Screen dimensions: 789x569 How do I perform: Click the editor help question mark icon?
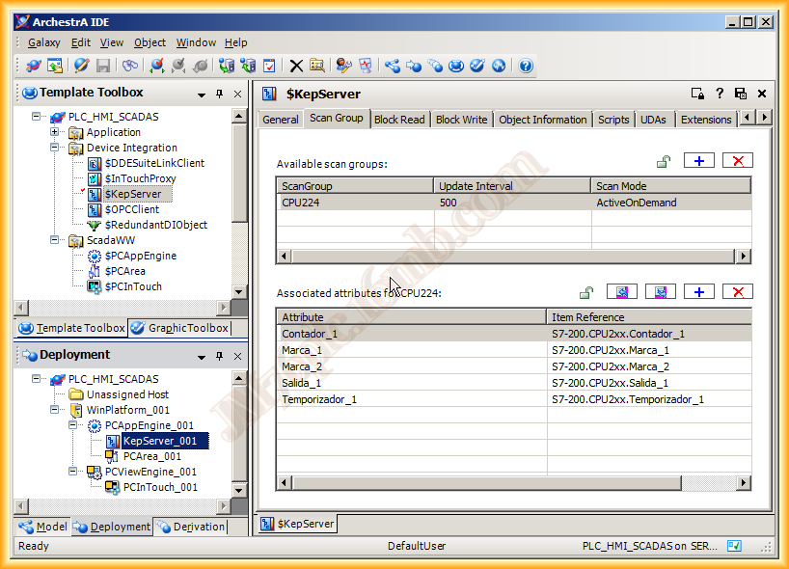click(720, 94)
